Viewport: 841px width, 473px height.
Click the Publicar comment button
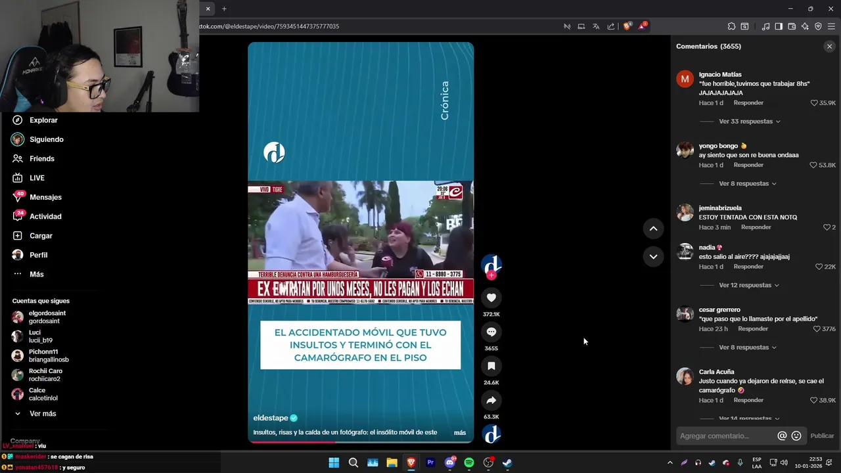[x=822, y=436]
